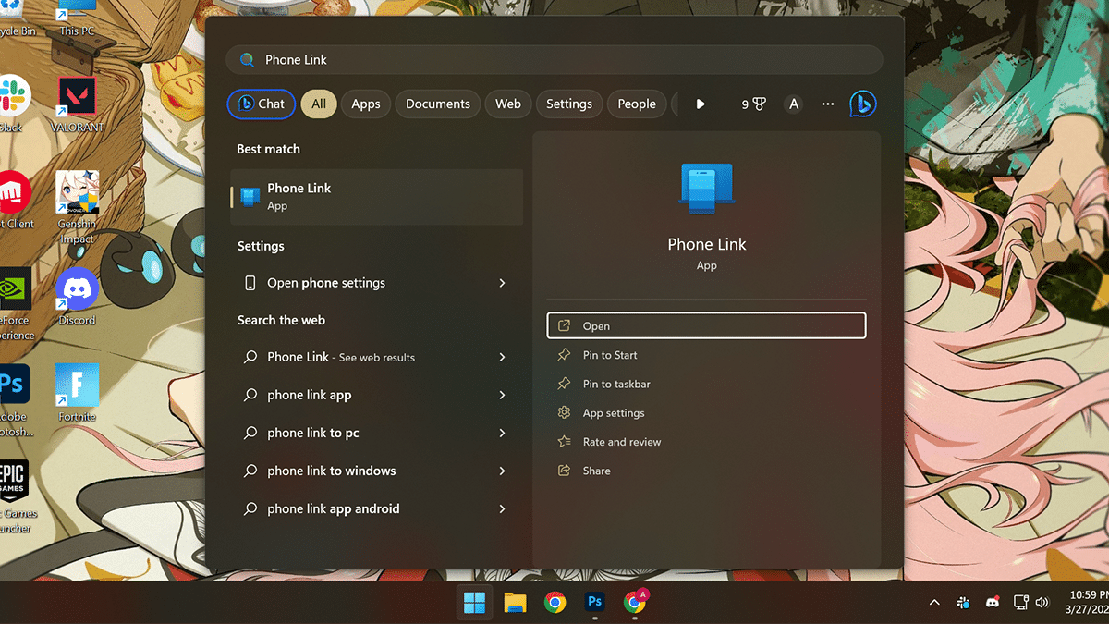Show hidden system tray icons
This screenshot has height=624, width=1109.
point(934,603)
